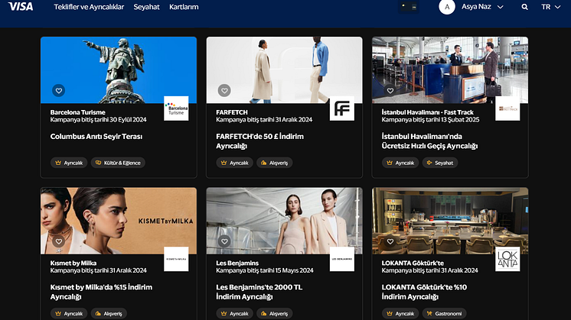Go to Kartlarım
Viewport: 571px width, 320px height.
coord(184,7)
